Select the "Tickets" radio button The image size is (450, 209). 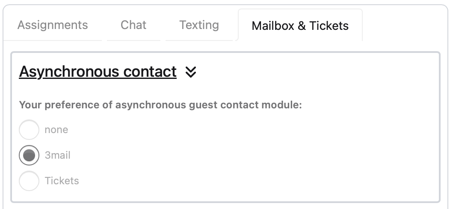point(29,181)
